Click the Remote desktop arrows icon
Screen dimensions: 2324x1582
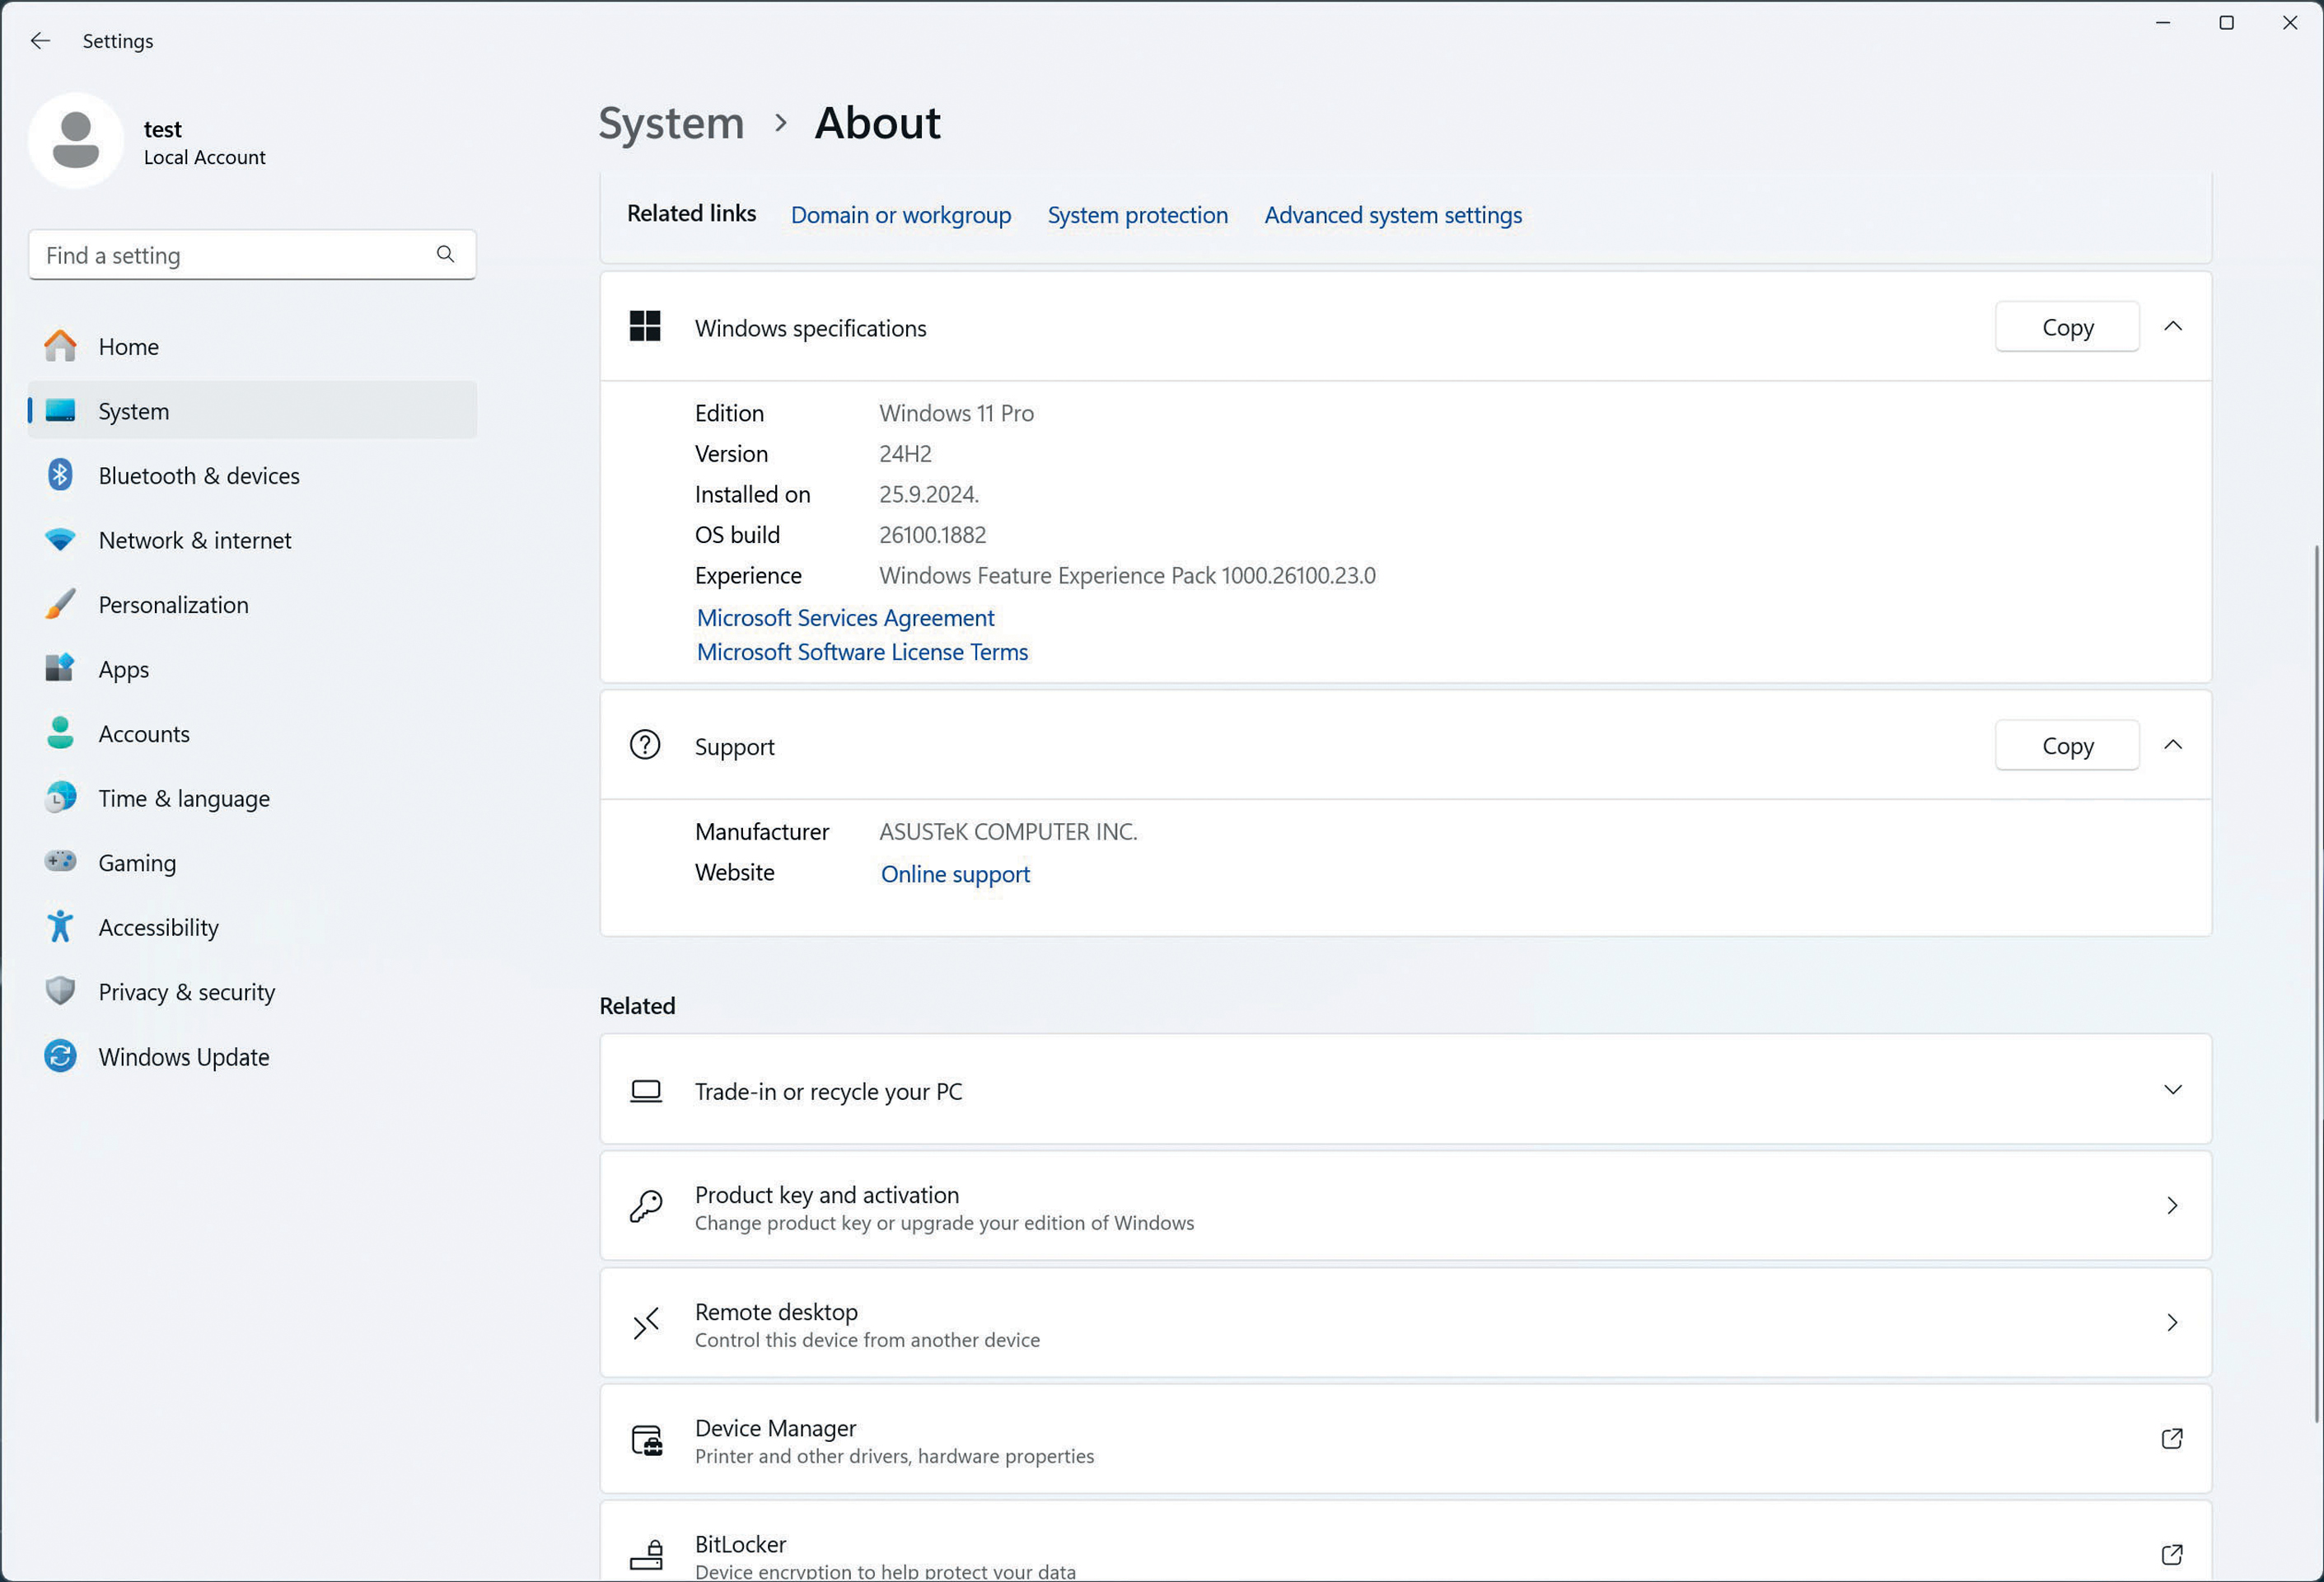coord(646,1323)
